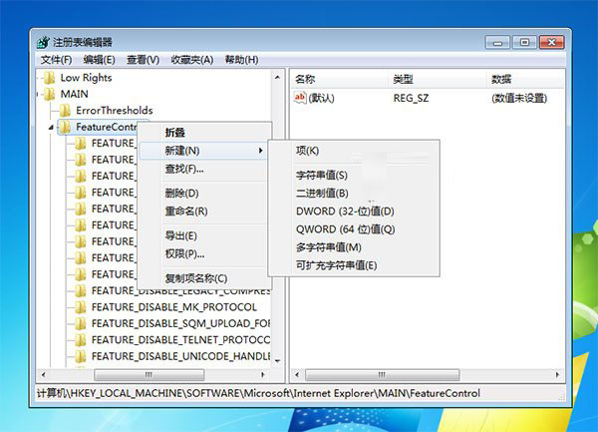
Task: Click the MAIN key label
Action: coord(75,94)
